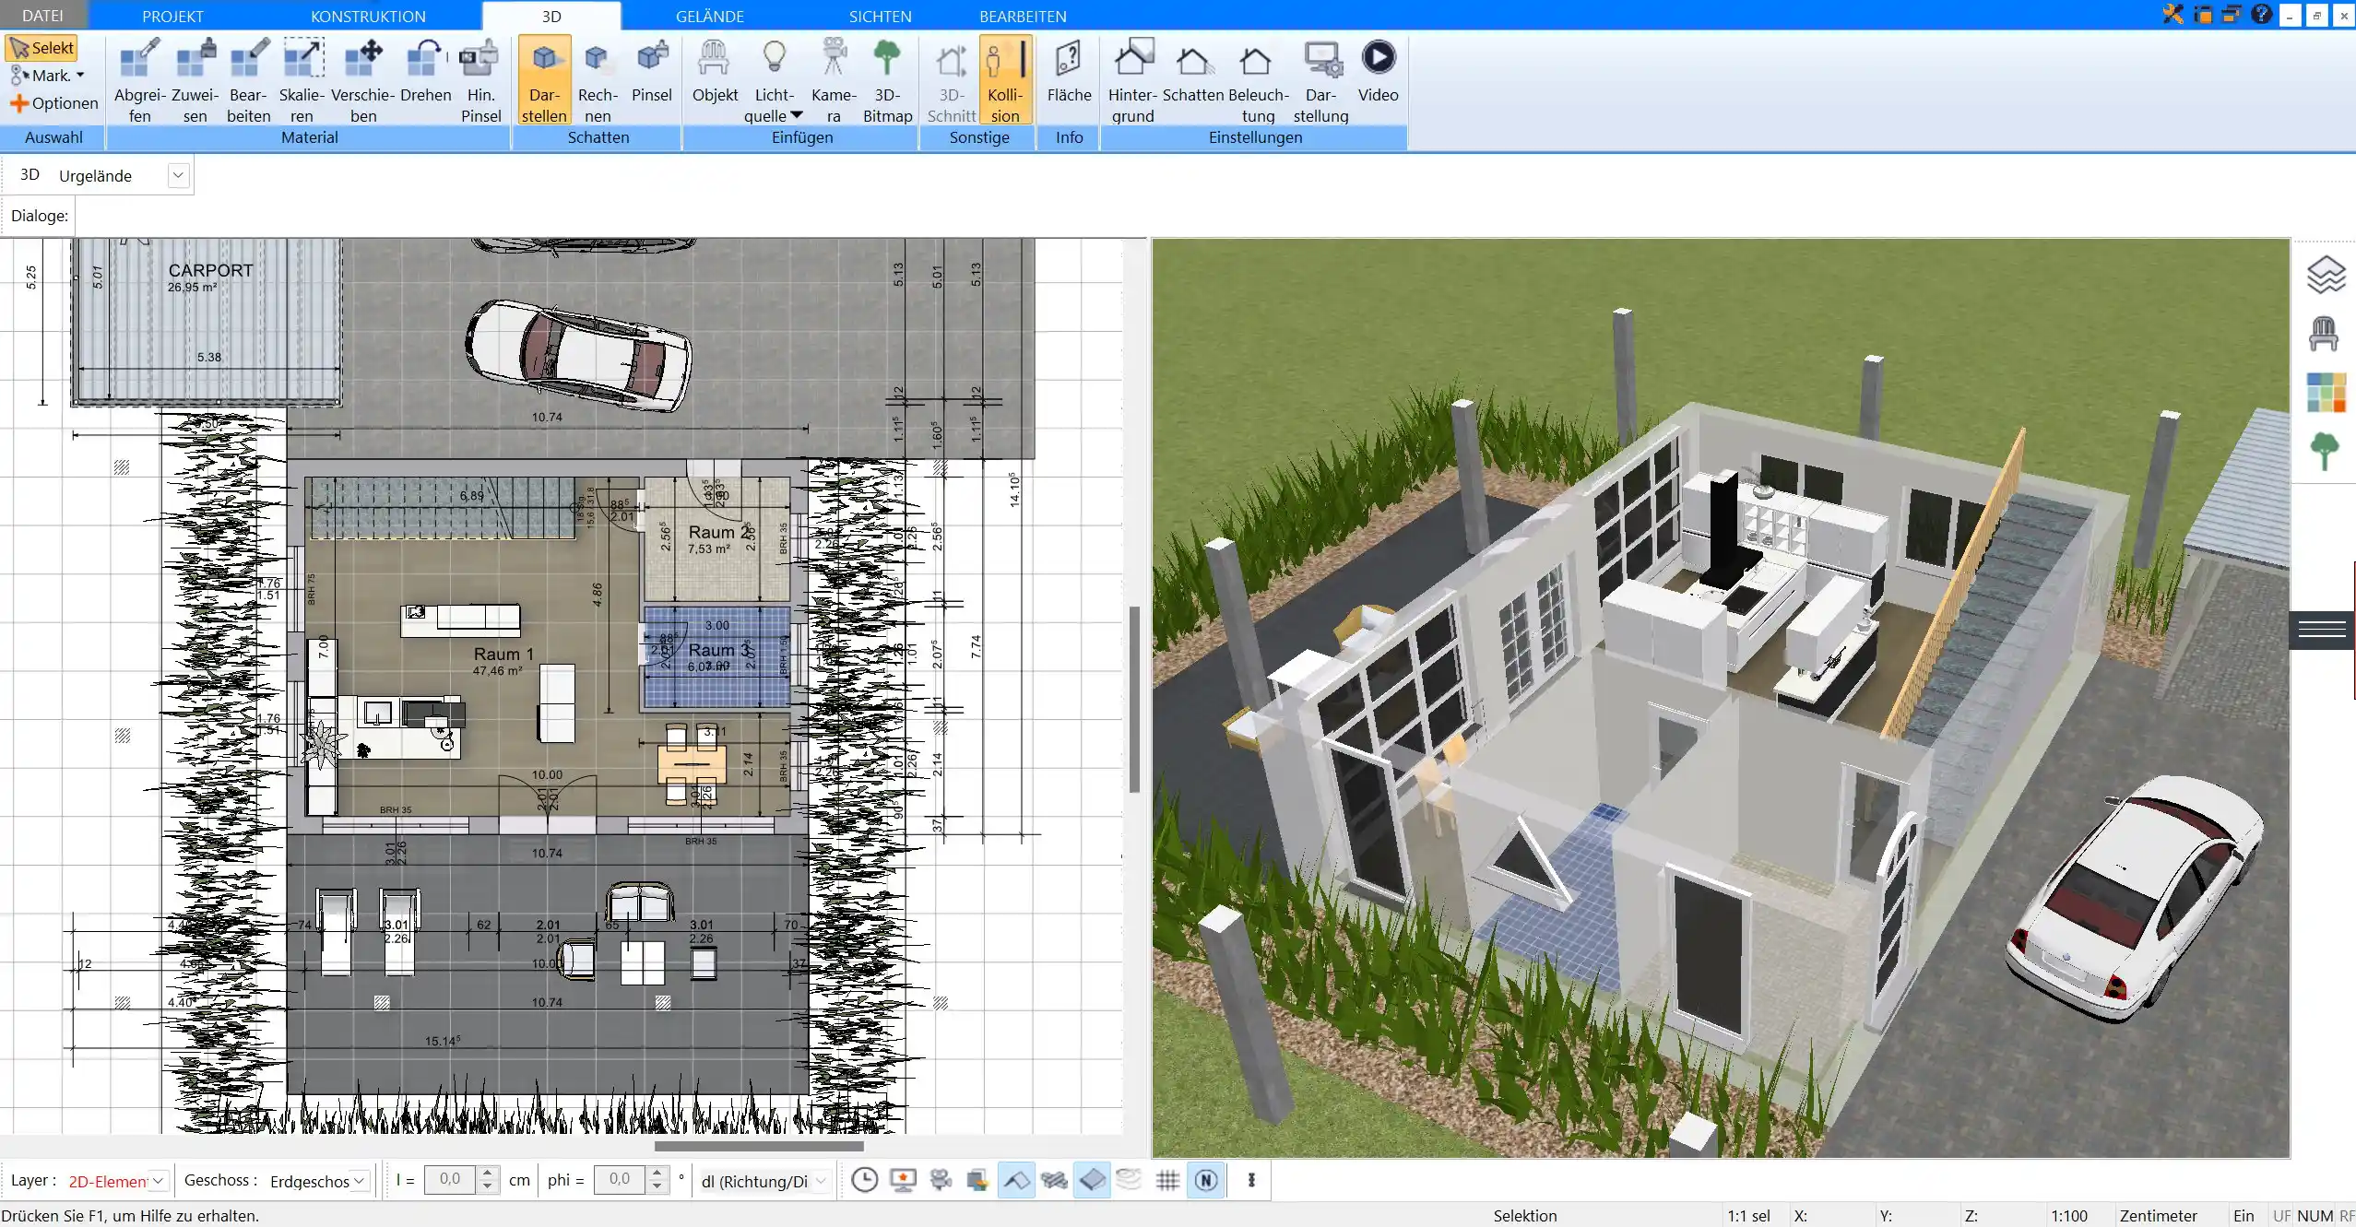2356x1227 pixels.
Task: Click the 2D plan vertical scrollbar thumb
Action: point(1134,699)
